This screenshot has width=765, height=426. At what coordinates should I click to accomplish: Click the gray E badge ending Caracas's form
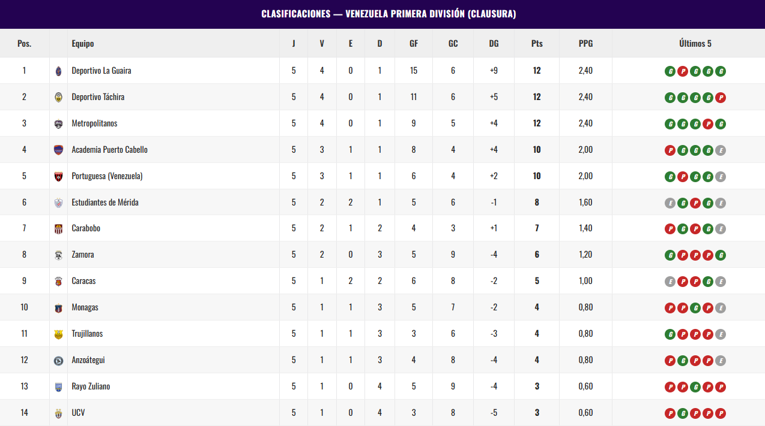[x=721, y=282]
